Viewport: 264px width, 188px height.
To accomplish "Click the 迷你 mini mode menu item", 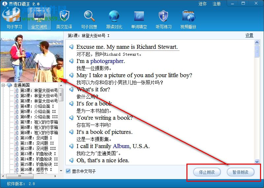I will [202, 4].
